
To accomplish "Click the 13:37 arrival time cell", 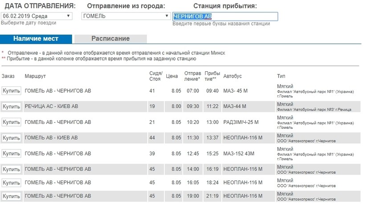I will 212,138.
